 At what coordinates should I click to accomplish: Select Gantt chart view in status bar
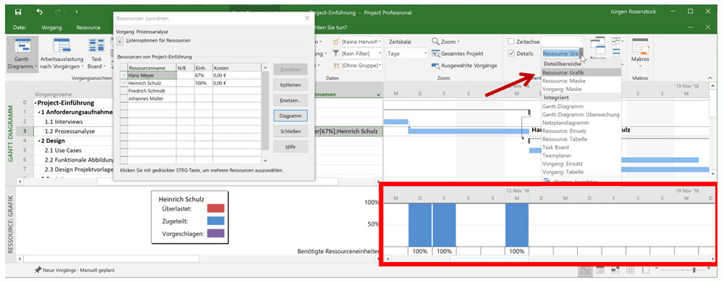pyautogui.click(x=586, y=270)
